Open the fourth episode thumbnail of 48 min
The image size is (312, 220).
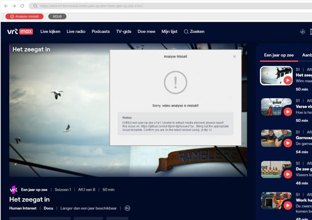click(276, 169)
